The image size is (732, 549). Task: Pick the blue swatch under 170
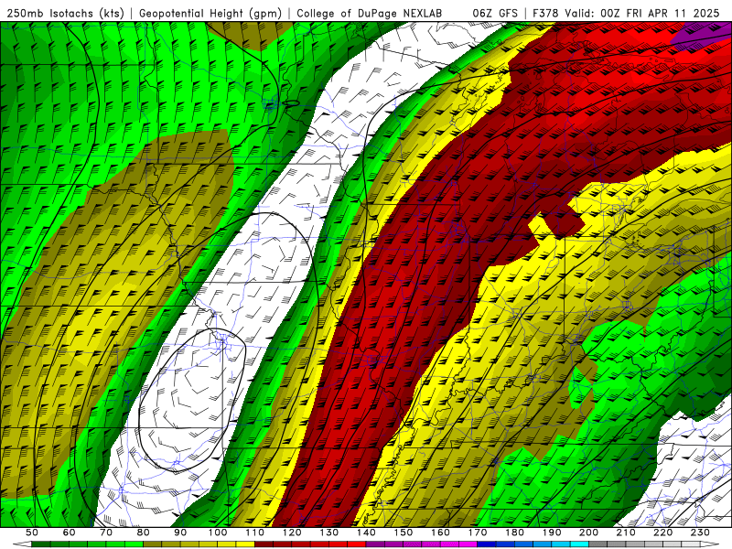[487, 544]
